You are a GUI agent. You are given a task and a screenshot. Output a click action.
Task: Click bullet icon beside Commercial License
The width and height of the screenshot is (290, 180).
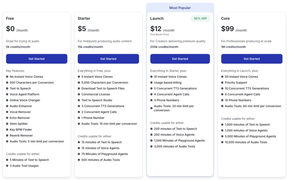click(x=79, y=94)
